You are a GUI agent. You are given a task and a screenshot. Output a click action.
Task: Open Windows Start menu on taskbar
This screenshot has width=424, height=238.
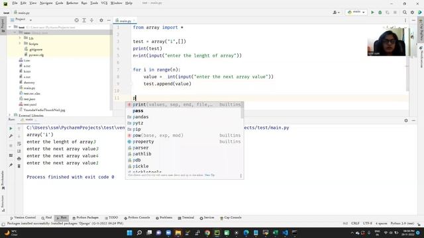point(130,233)
